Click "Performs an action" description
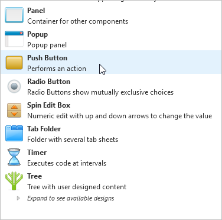 click(x=57, y=69)
